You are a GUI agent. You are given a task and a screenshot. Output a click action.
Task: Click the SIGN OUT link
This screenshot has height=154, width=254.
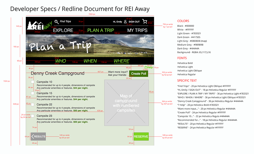tap(134, 22)
